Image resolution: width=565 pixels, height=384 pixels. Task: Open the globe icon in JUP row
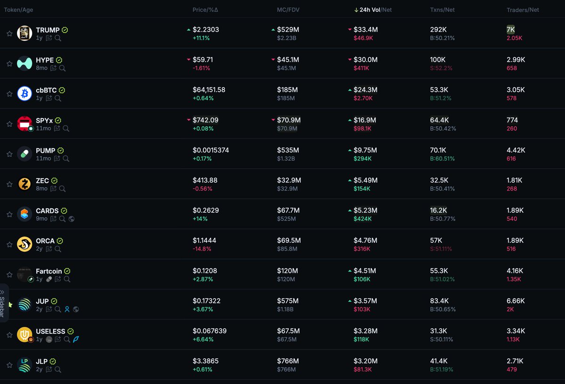point(76,309)
